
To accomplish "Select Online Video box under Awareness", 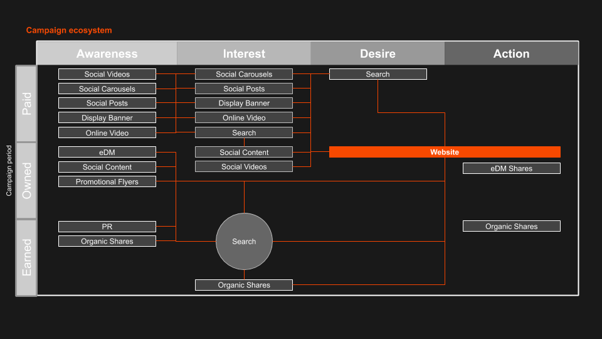I will [107, 132].
